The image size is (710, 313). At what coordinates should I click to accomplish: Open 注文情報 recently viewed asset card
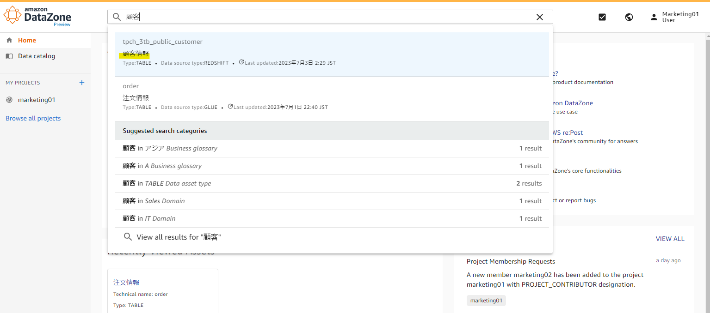(x=163, y=291)
